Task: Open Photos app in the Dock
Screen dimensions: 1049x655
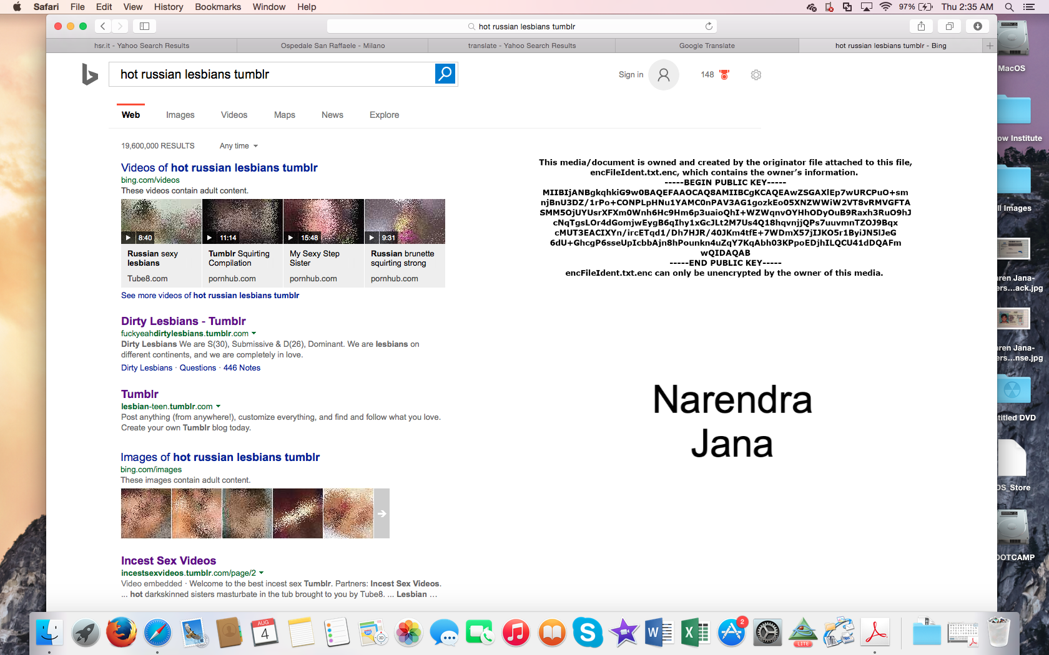Action: tap(408, 633)
